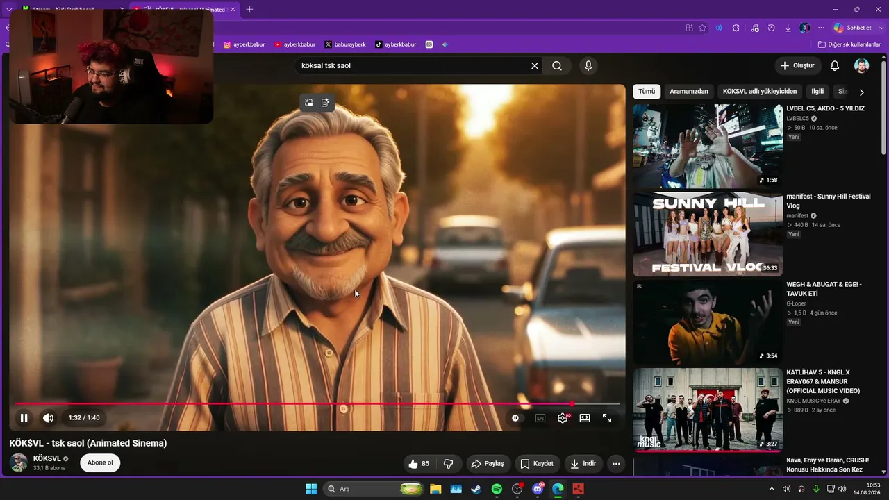889x500 pixels.
Task: Open the LVBEL C5, AKDO - 5 YILDIZ thumbnail
Action: point(708,146)
